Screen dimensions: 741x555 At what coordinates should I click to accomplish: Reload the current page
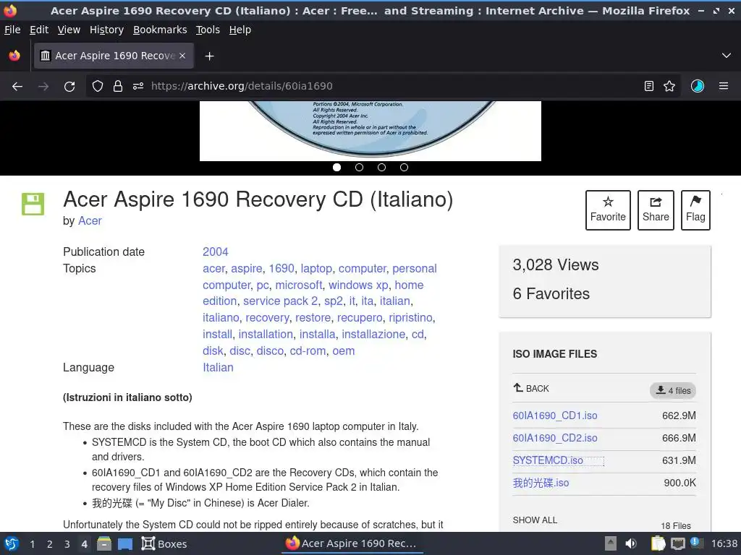[69, 87]
